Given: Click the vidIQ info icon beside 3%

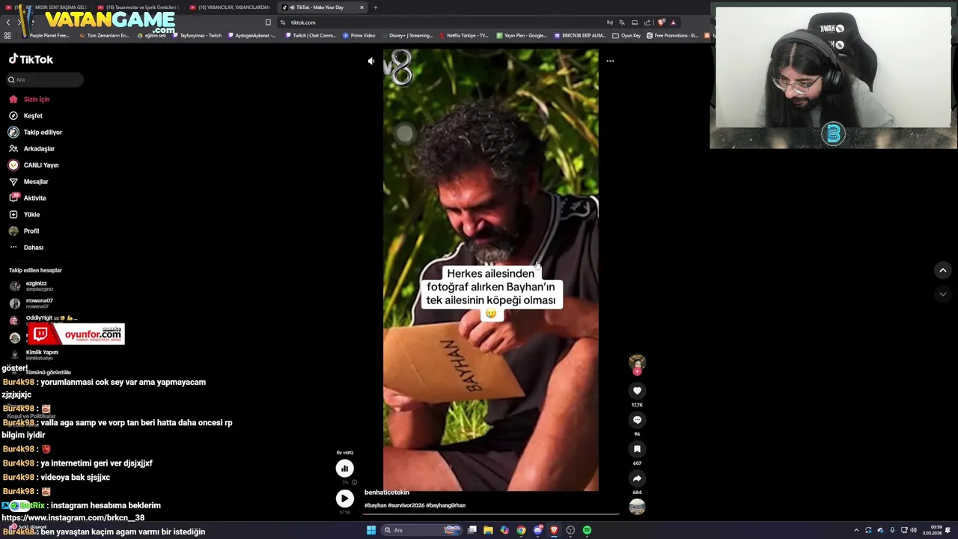Looking at the screenshot, I should tap(355, 483).
